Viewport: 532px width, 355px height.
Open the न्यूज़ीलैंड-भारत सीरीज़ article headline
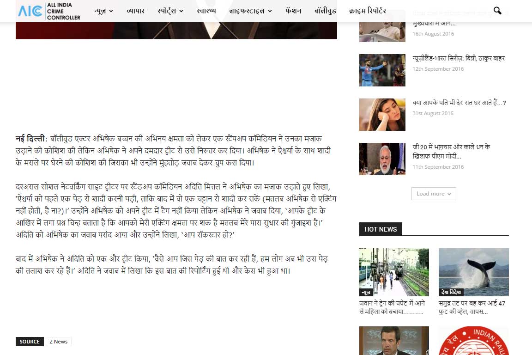tap(459, 59)
